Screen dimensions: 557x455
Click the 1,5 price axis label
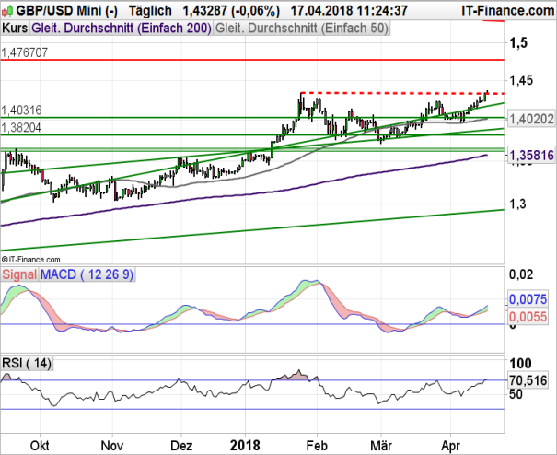tap(518, 43)
